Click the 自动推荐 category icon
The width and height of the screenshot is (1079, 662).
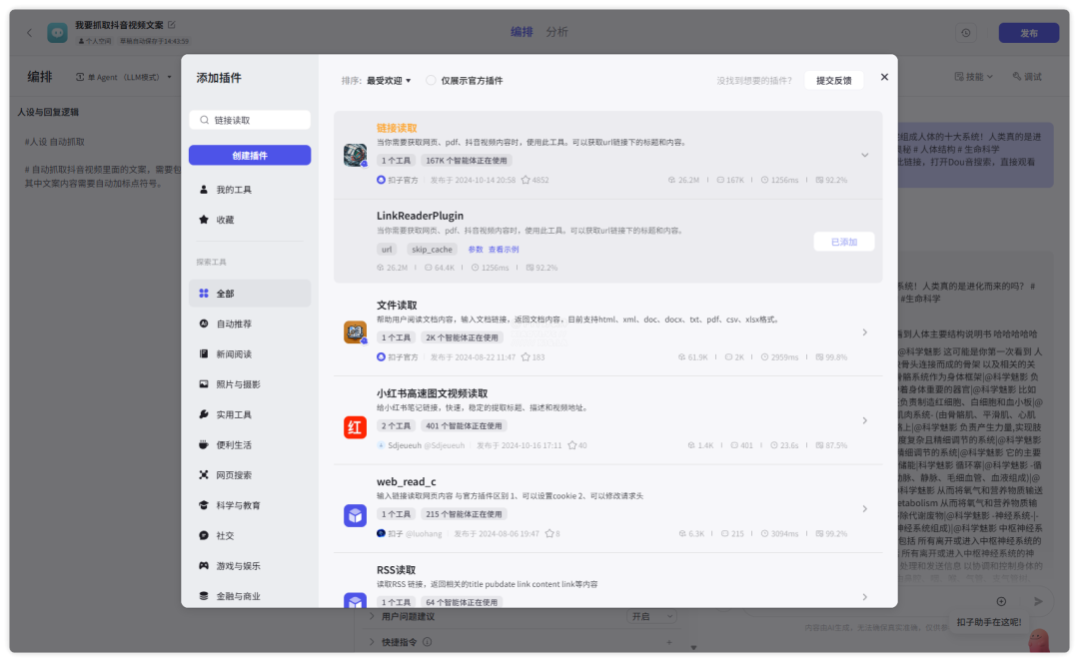click(204, 324)
